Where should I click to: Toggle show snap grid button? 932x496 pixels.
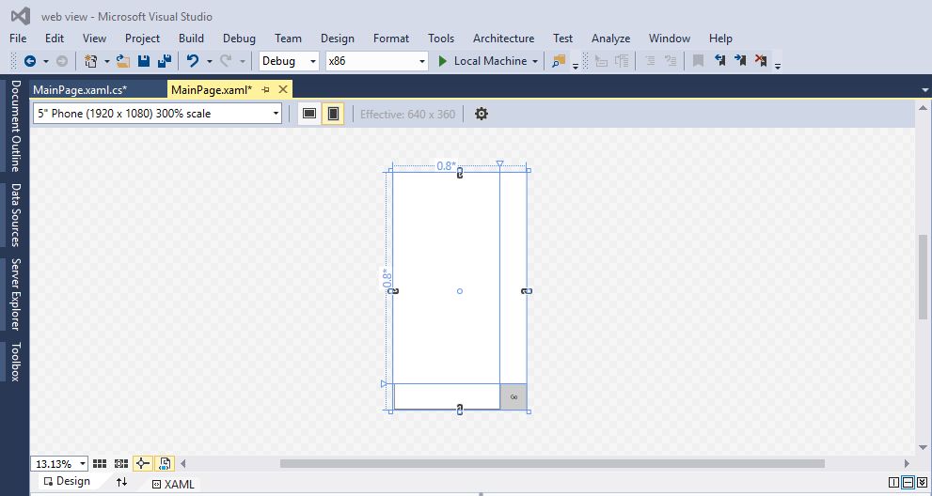click(x=100, y=464)
